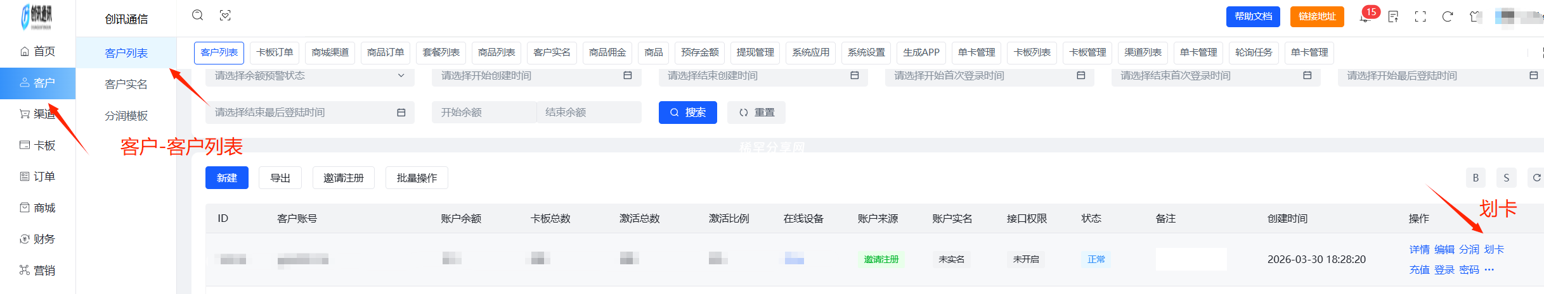This screenshot has width=1544, height=294.
Task: Open the 结束最后登陆时间 date picker
Action: 309,113
